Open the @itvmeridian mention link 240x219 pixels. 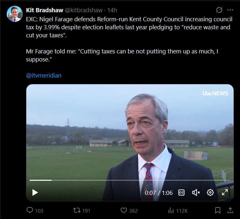tap(44, 76)
